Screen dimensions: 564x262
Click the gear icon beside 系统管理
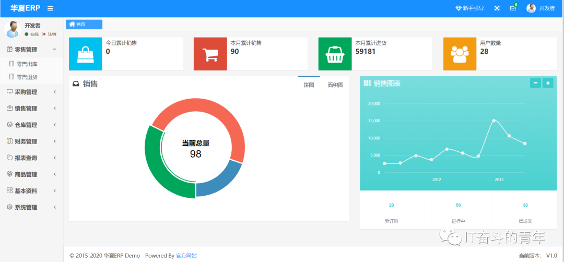10,207
